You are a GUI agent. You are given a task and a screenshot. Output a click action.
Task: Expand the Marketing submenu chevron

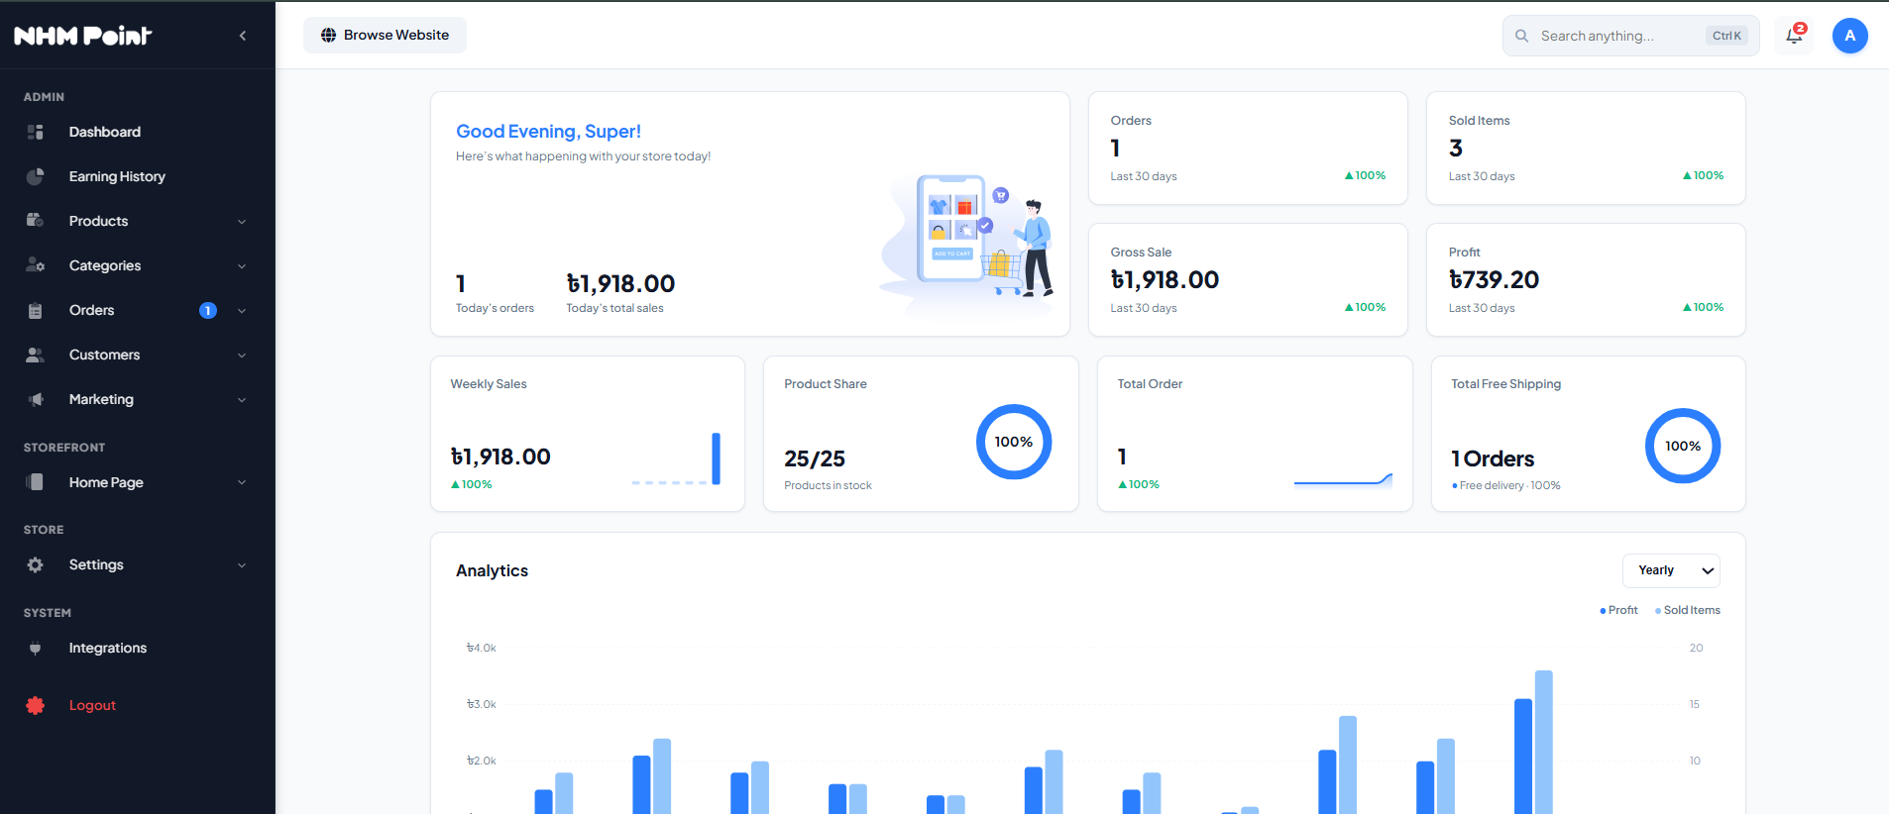[242, 400]
